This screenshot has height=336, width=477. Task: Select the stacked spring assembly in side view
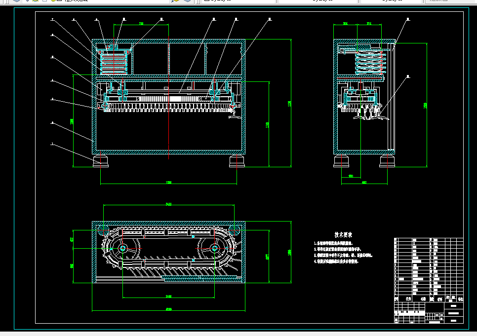pos(370,63)
